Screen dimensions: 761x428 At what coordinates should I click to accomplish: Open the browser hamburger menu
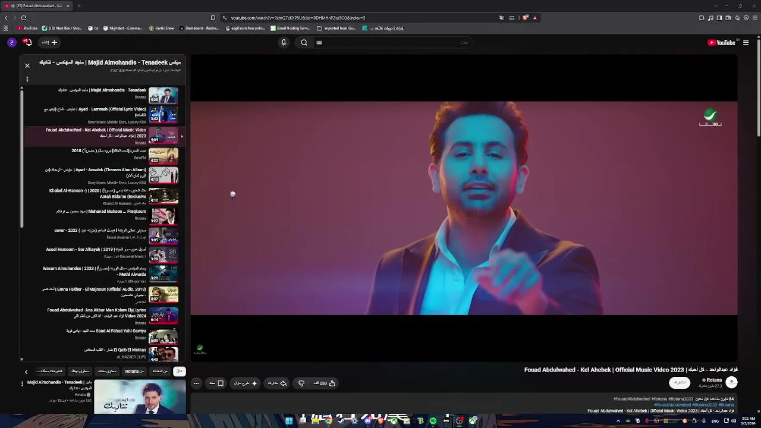754,18
